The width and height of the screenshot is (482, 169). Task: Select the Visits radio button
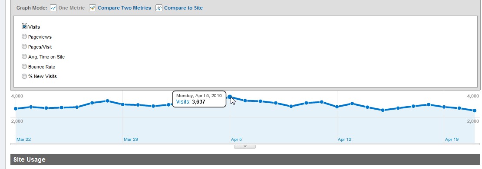24,27
